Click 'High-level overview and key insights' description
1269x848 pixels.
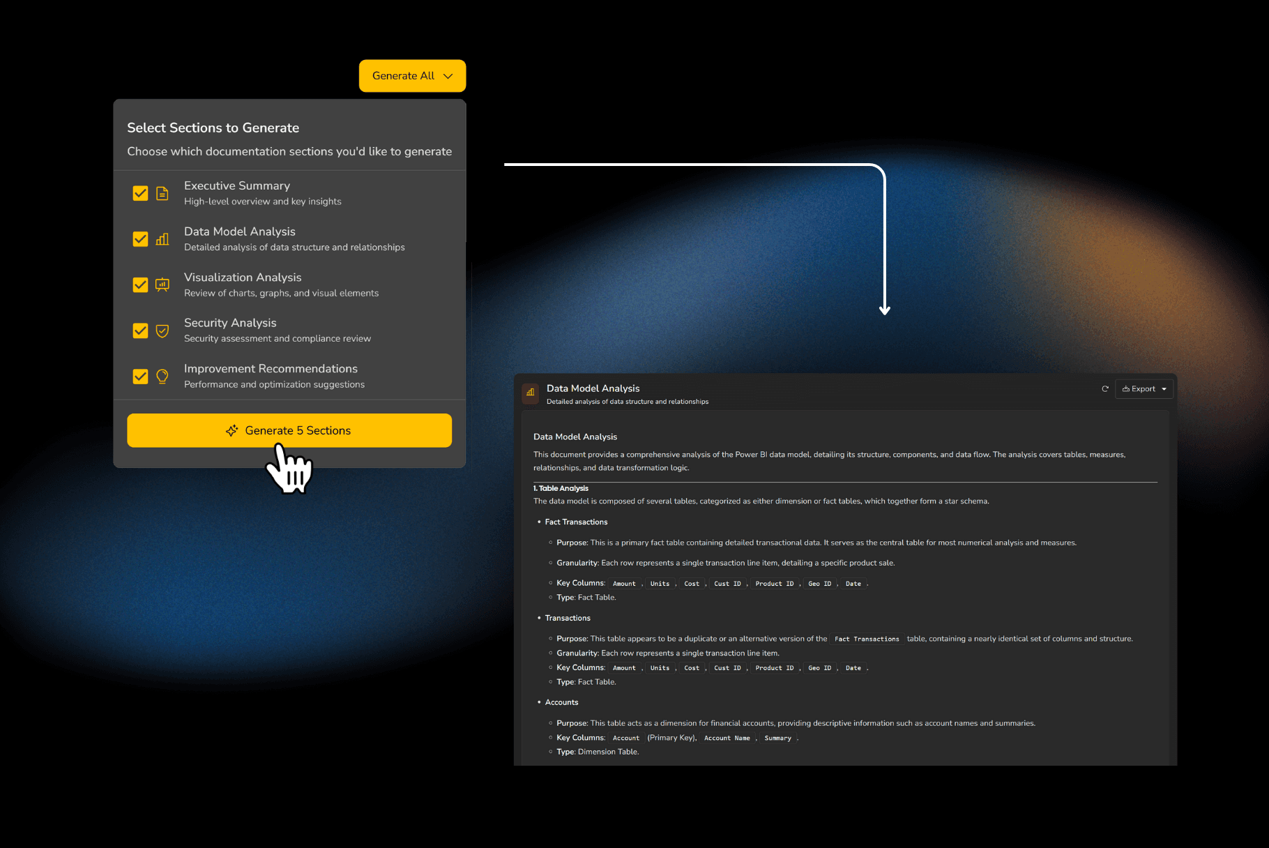pyautogui.click(x=263, y=202)
